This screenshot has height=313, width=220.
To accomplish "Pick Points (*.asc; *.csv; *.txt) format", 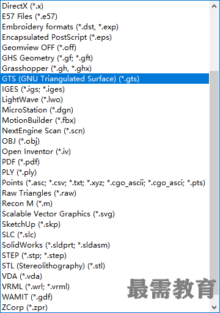I will pyautogui.click(x=105, y=183).
